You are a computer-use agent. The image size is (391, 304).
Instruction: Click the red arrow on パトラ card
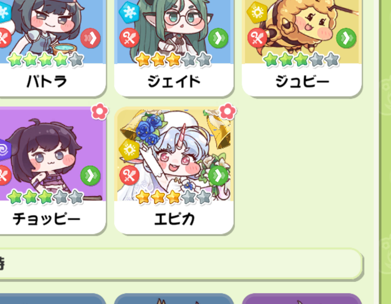point(91,38)
